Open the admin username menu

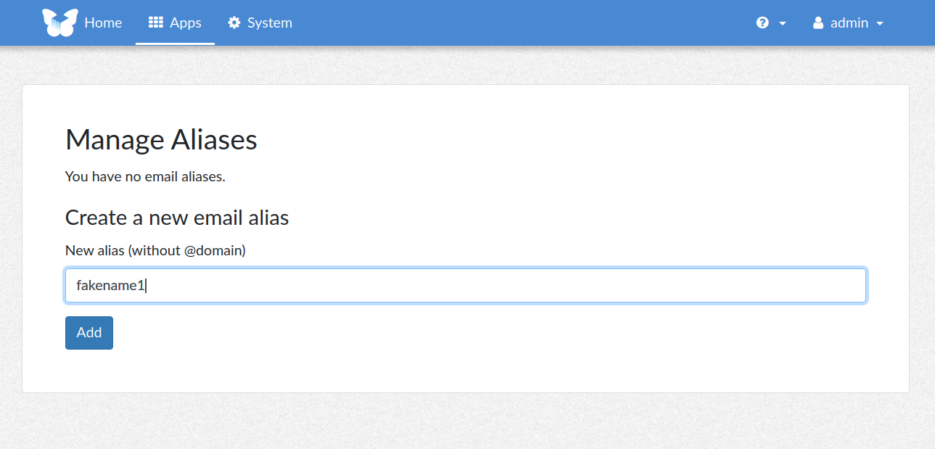click(849, 22)
